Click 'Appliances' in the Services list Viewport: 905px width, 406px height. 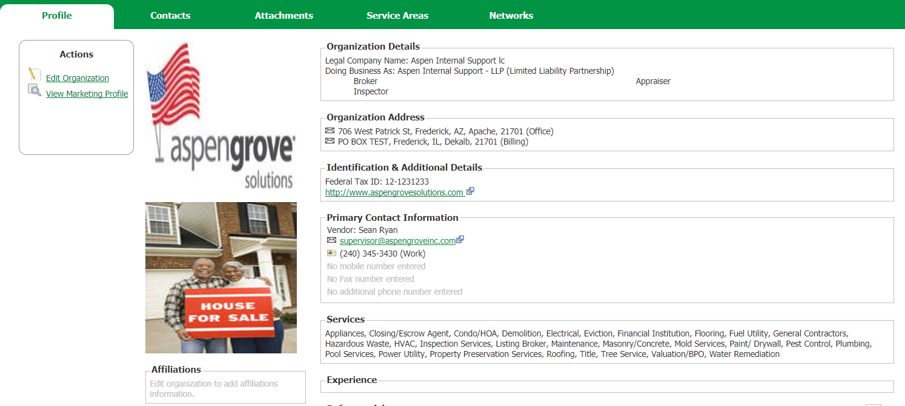tap(345, 333)
